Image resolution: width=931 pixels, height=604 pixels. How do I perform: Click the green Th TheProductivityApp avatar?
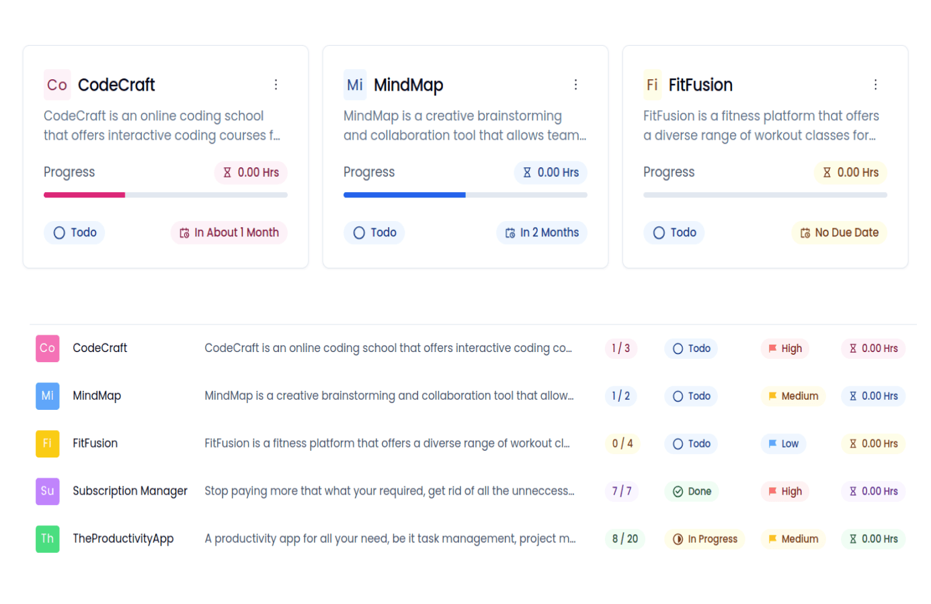click(x=47, y=539)
